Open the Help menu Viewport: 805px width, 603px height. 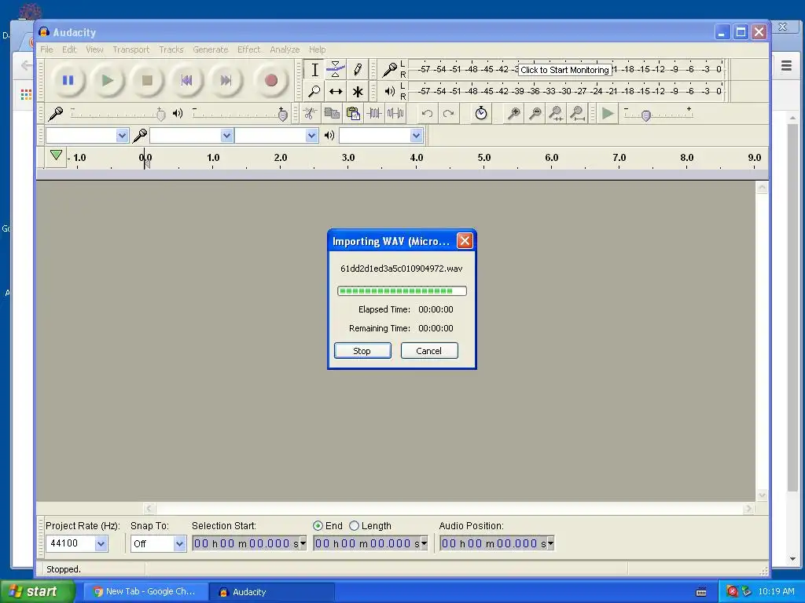318,49
